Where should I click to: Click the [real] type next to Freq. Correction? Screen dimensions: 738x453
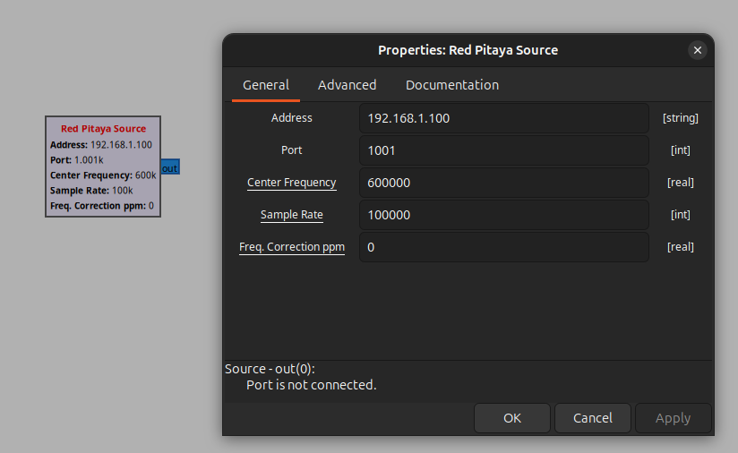pos(680,247)
